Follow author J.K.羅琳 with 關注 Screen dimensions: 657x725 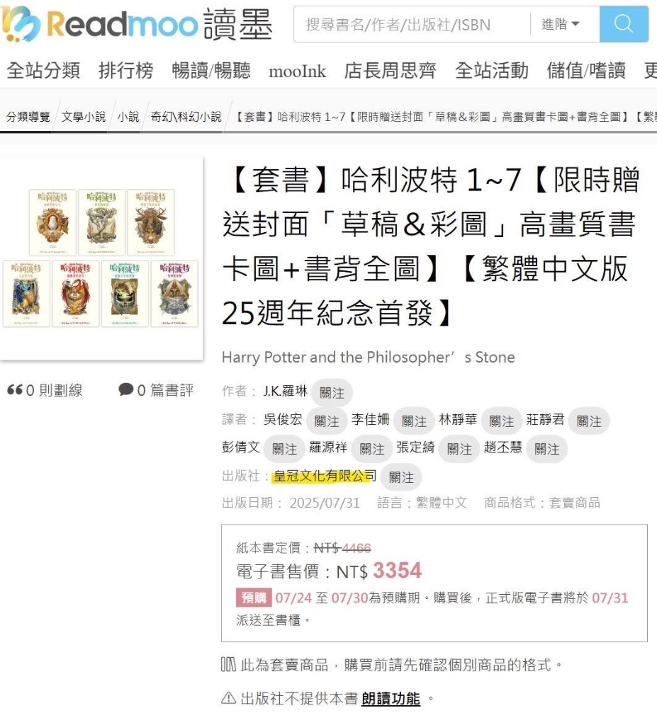pos(332,392)
